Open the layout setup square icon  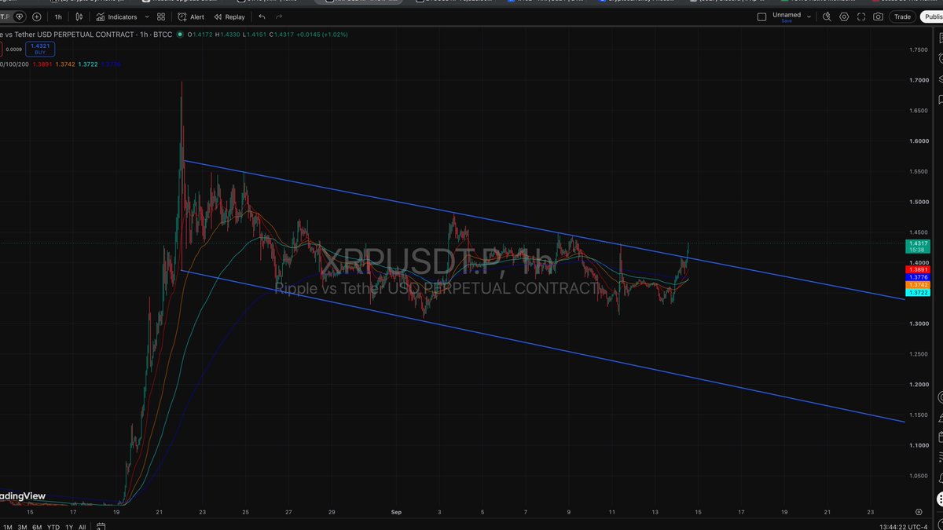pos(761,16)
